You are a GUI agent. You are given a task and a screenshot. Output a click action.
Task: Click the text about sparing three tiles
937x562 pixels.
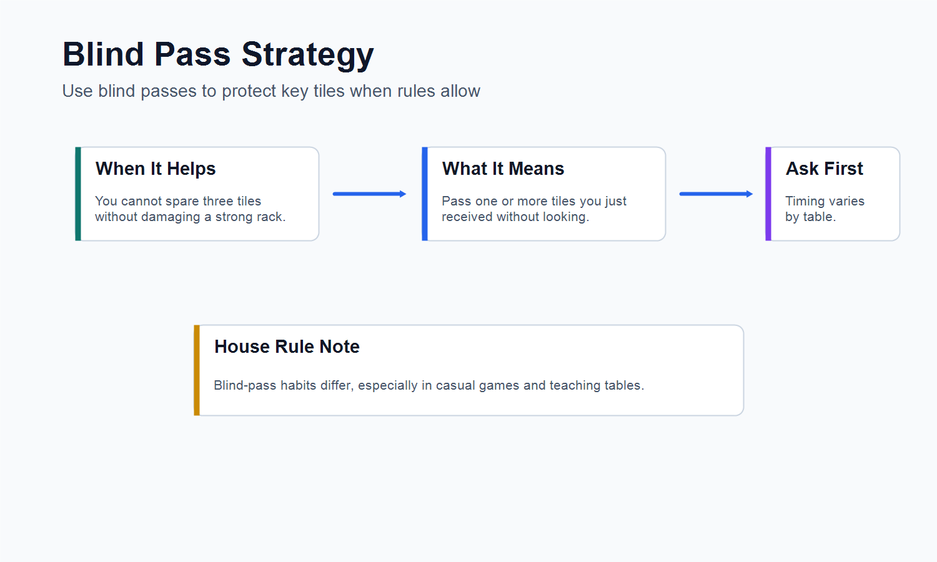tap(190, 209)
